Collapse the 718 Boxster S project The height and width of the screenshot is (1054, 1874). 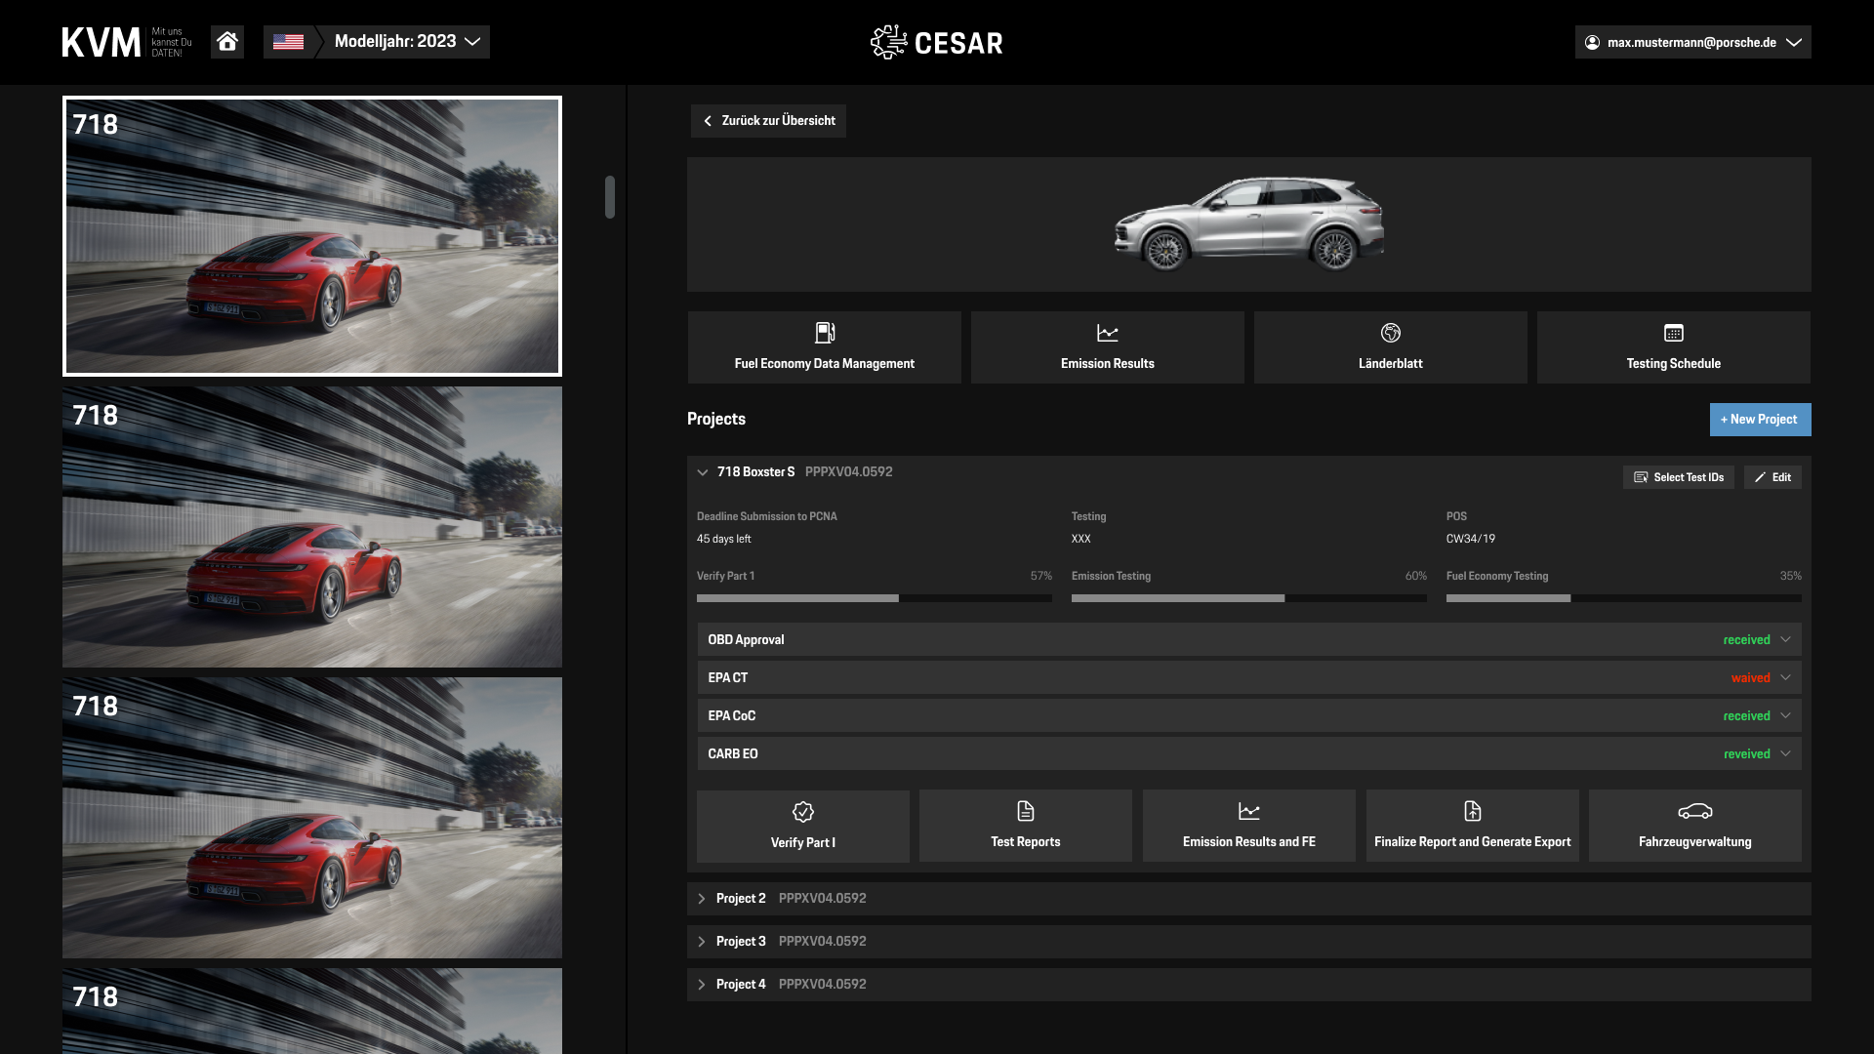(x=702, y=472)
